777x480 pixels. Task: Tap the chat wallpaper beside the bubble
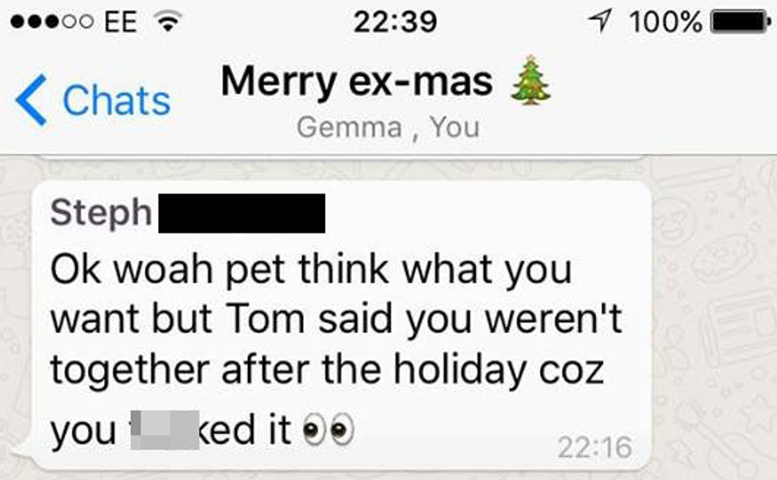(714, 317)
